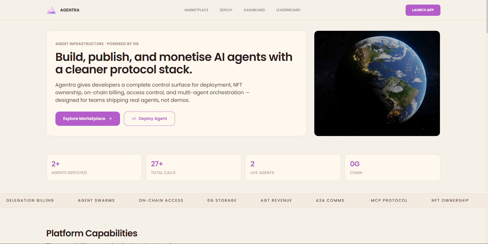Click the AGENT SWARMS ticker text
The image size is (488, 244).
[96, 200]
